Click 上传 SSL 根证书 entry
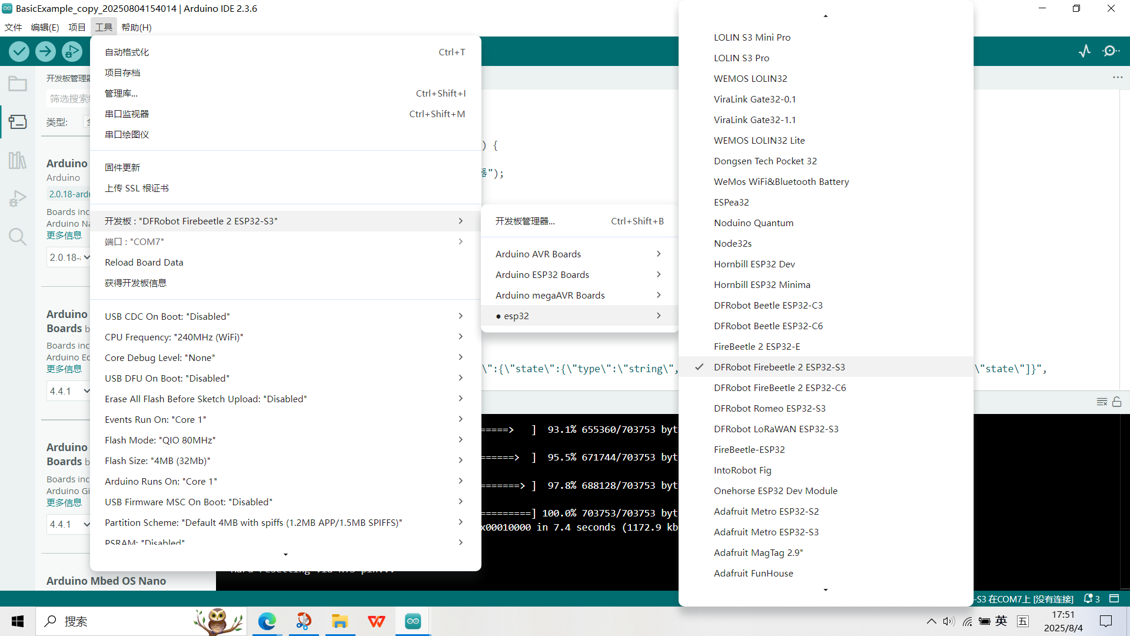Image resolution: width=1130 pixels, height=636 pixels. [x=285, y=188]
